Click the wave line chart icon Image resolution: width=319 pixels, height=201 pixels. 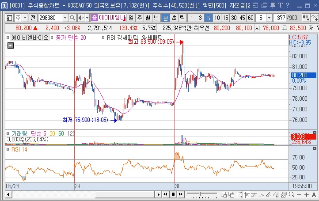click(254, 195)
